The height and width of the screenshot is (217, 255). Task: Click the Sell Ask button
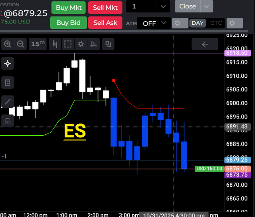[x=105, y=23]
